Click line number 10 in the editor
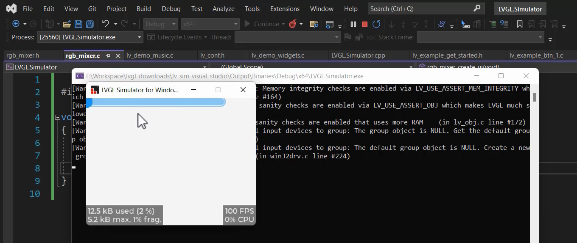Screen dimensions: 577x243 35,194
